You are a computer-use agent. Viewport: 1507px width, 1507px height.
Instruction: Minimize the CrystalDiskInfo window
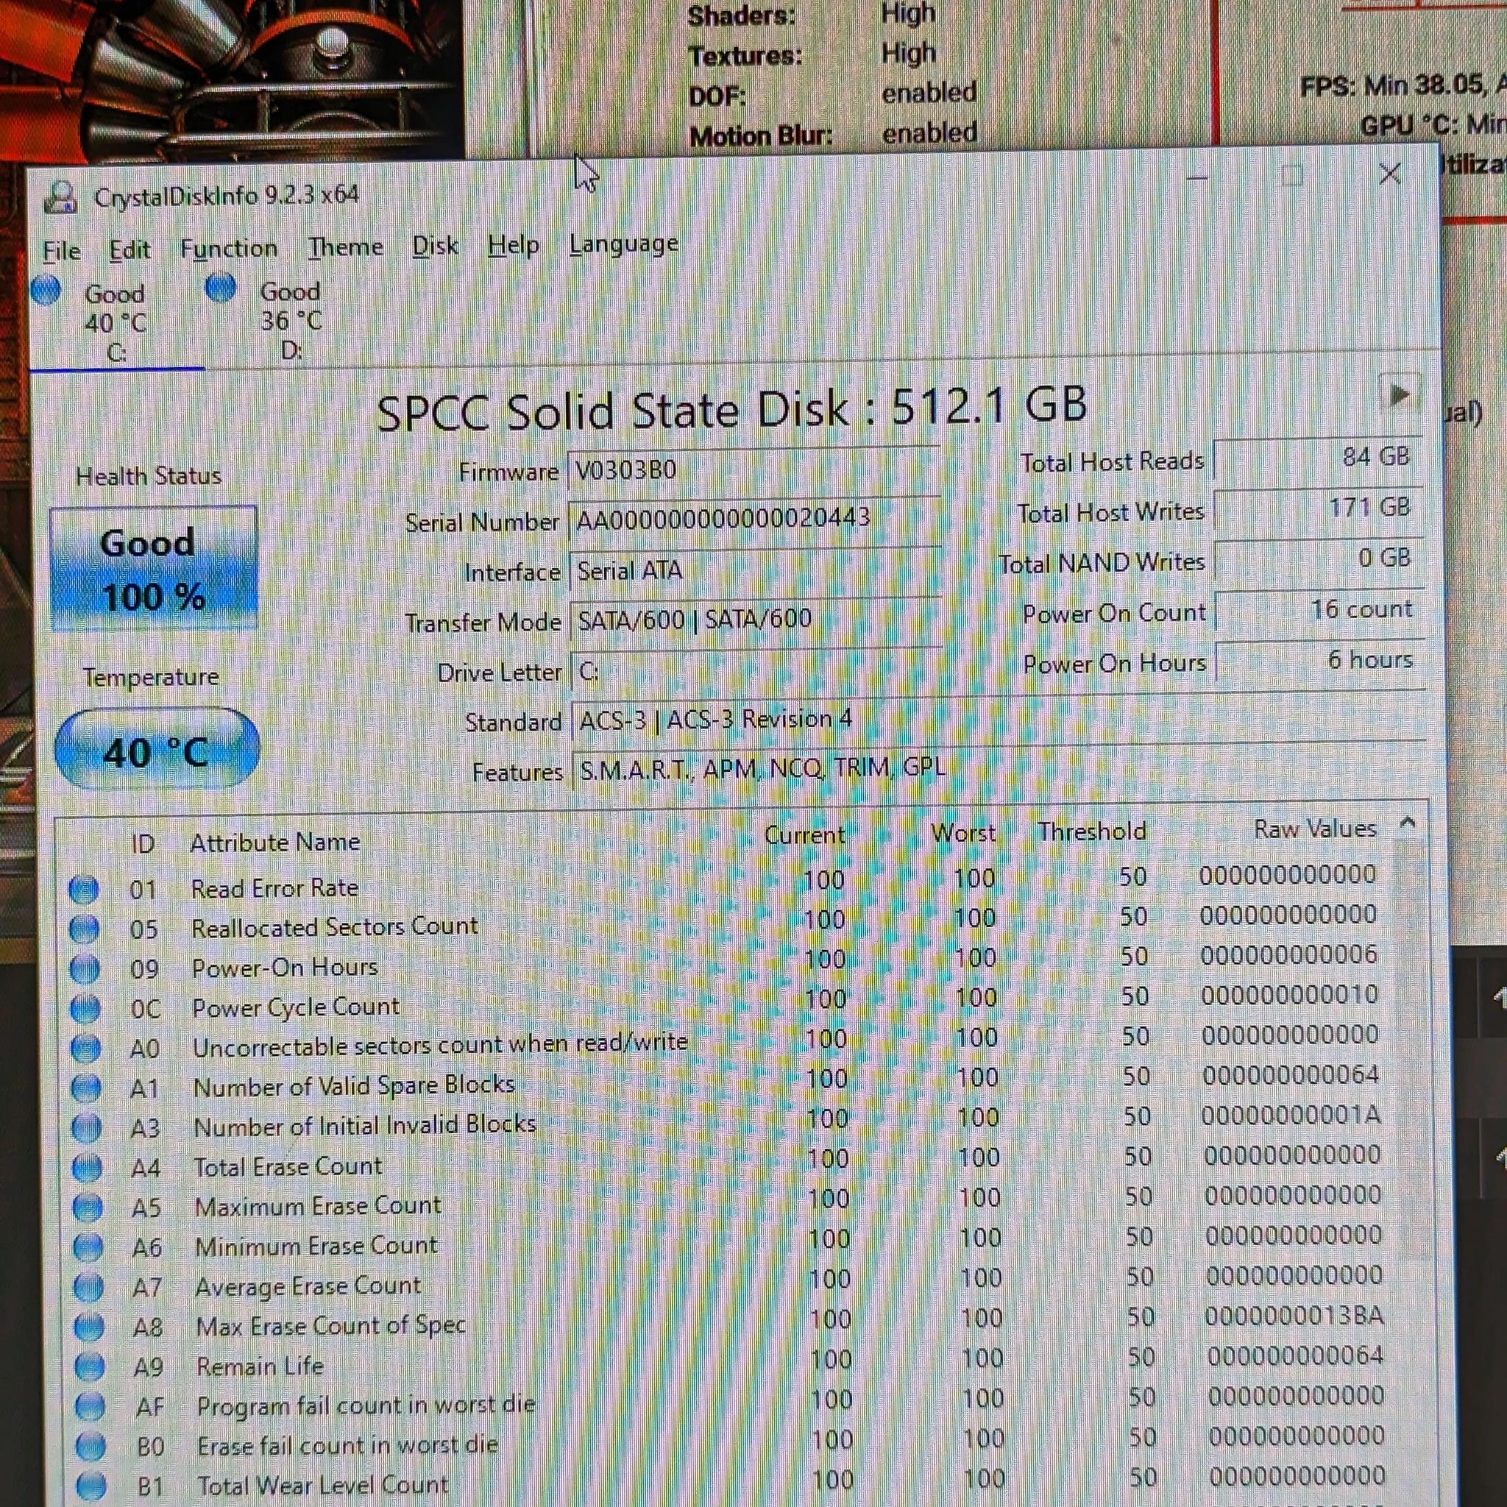click(1196, 179)
